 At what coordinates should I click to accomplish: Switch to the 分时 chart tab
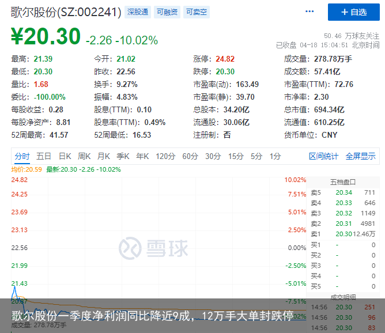(x=22, y=156)
